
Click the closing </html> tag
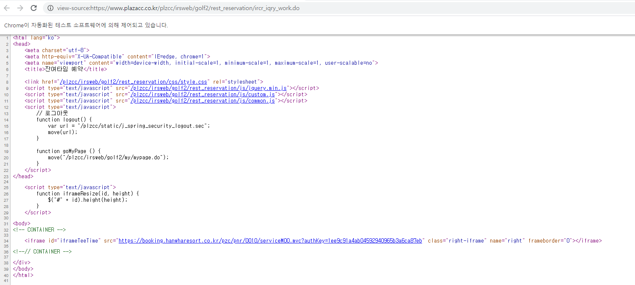tap(23, 275)
